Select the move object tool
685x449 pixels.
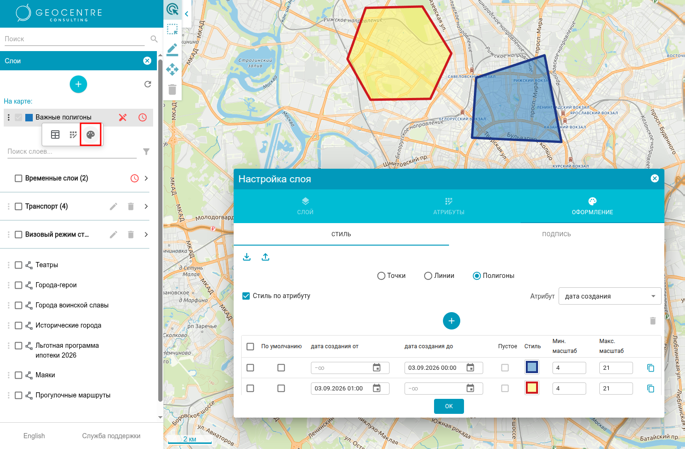tap(172, 69)
